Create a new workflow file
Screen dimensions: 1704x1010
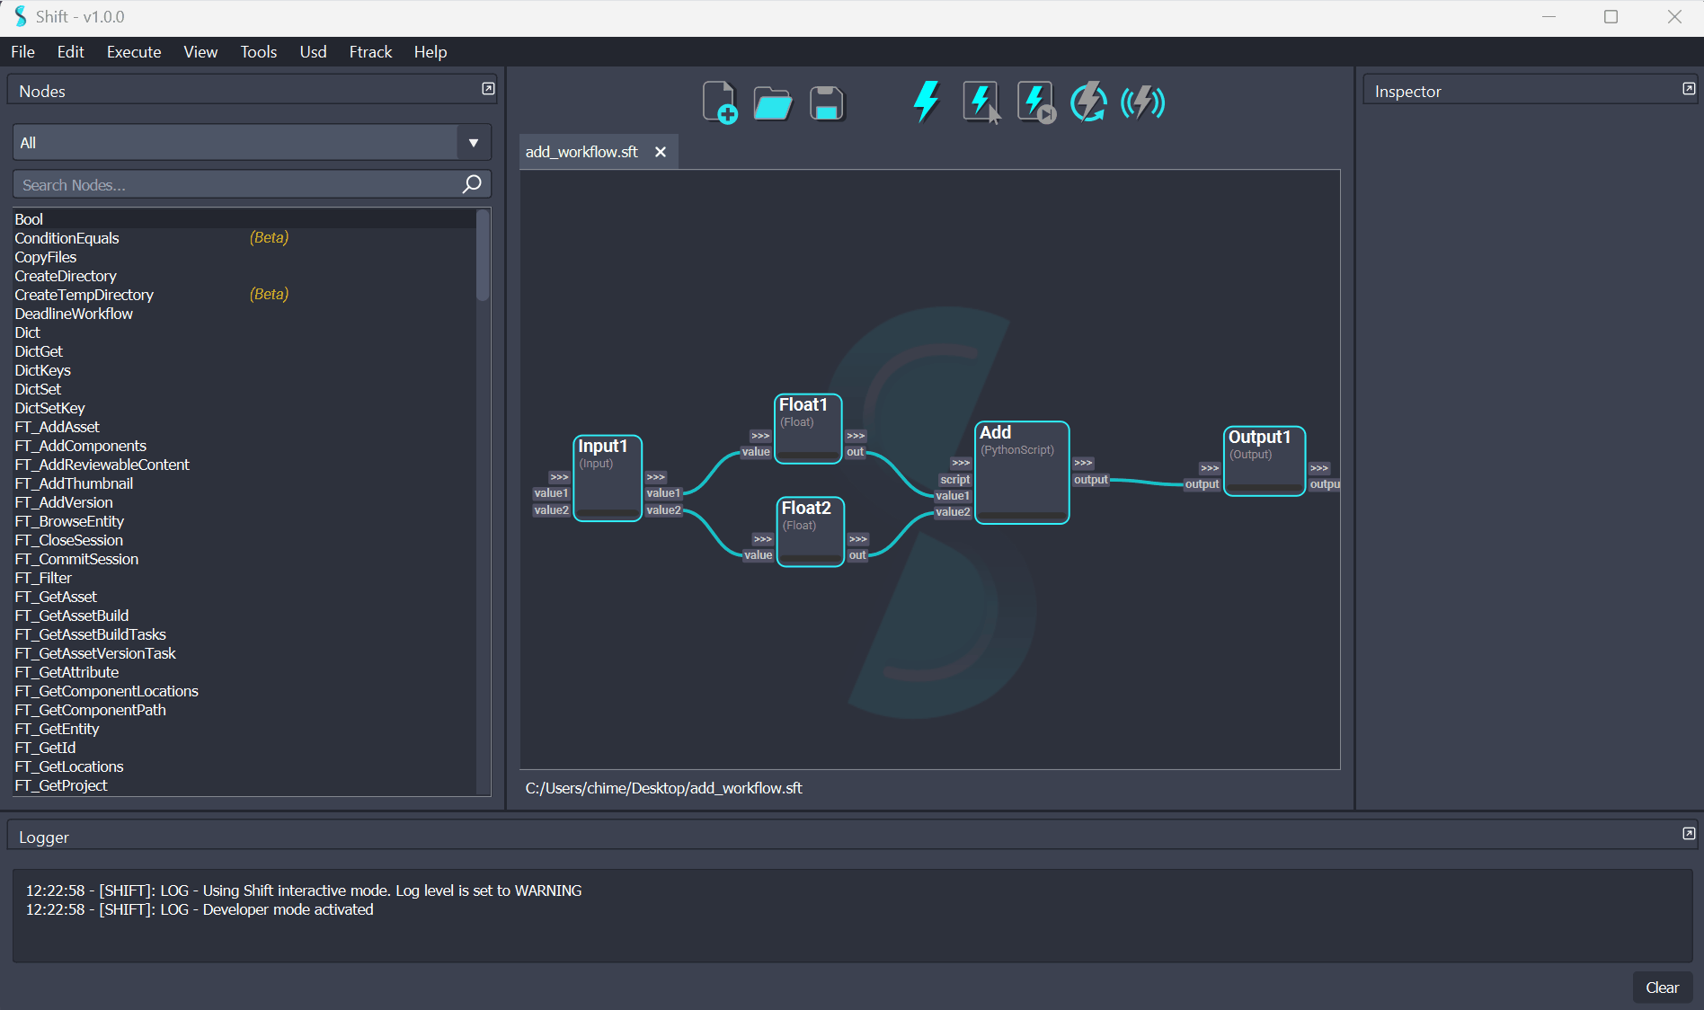(719, 102)
